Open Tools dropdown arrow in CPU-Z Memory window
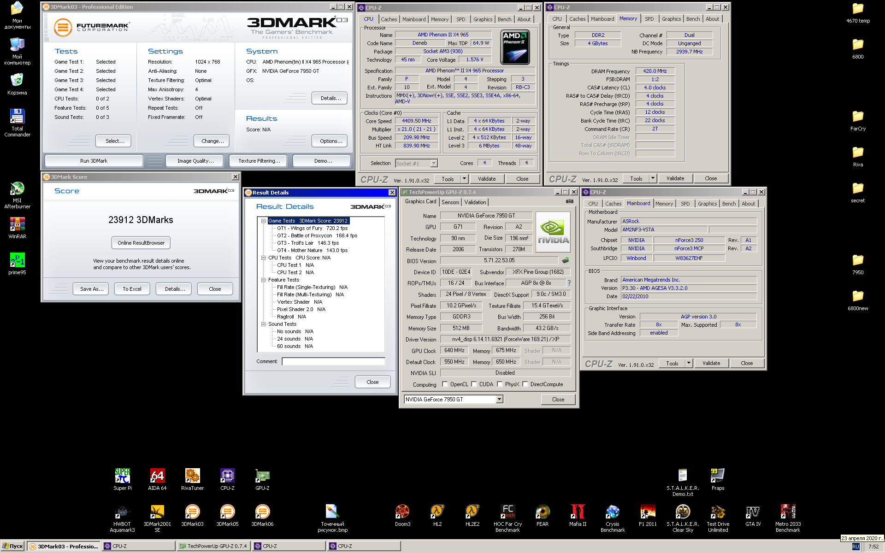 point(653,178)
